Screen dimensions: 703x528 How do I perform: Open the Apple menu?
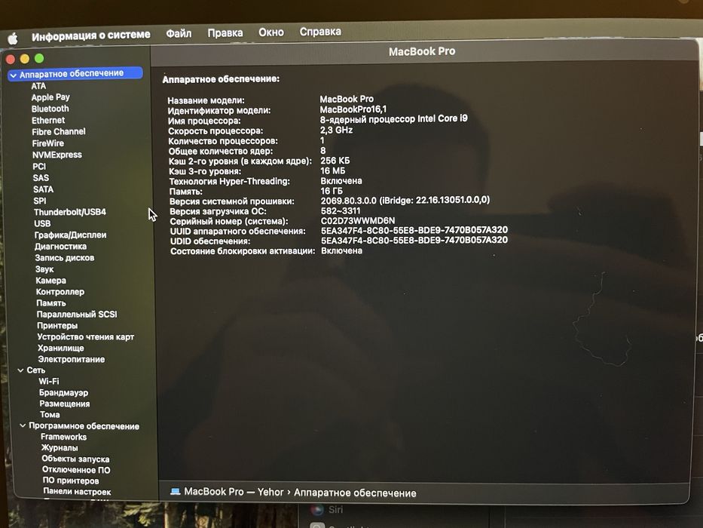pyautogui.click(x=13, y=38)
